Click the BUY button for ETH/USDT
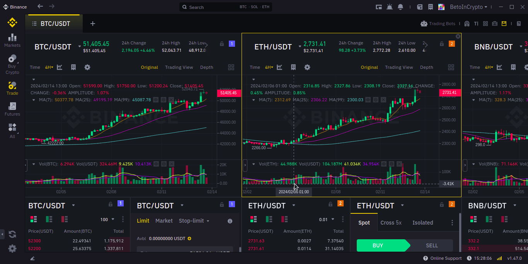 click(381, 245)
